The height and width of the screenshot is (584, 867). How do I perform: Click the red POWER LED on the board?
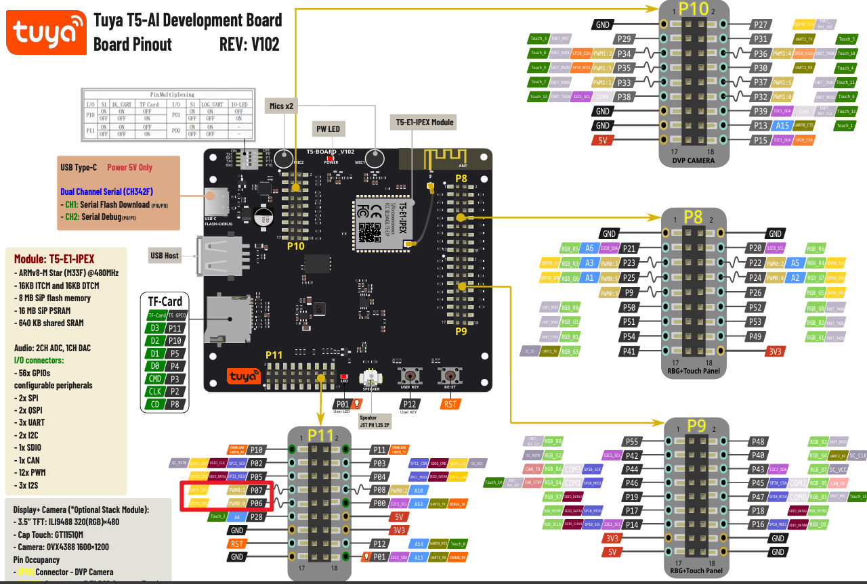pos(331,158)
